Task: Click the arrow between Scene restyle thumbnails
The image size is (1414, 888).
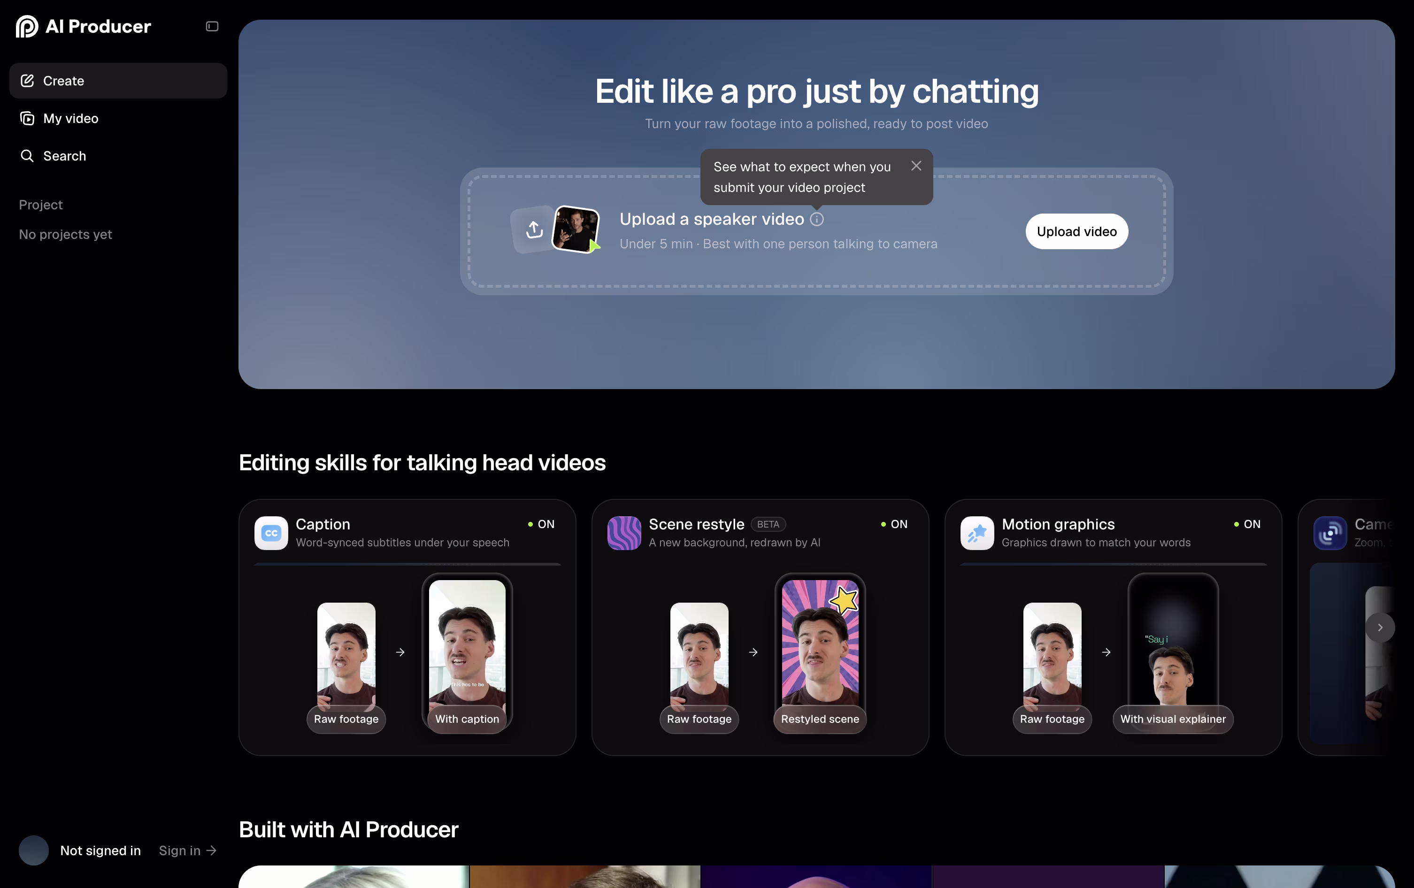Action: pos(753,652)
